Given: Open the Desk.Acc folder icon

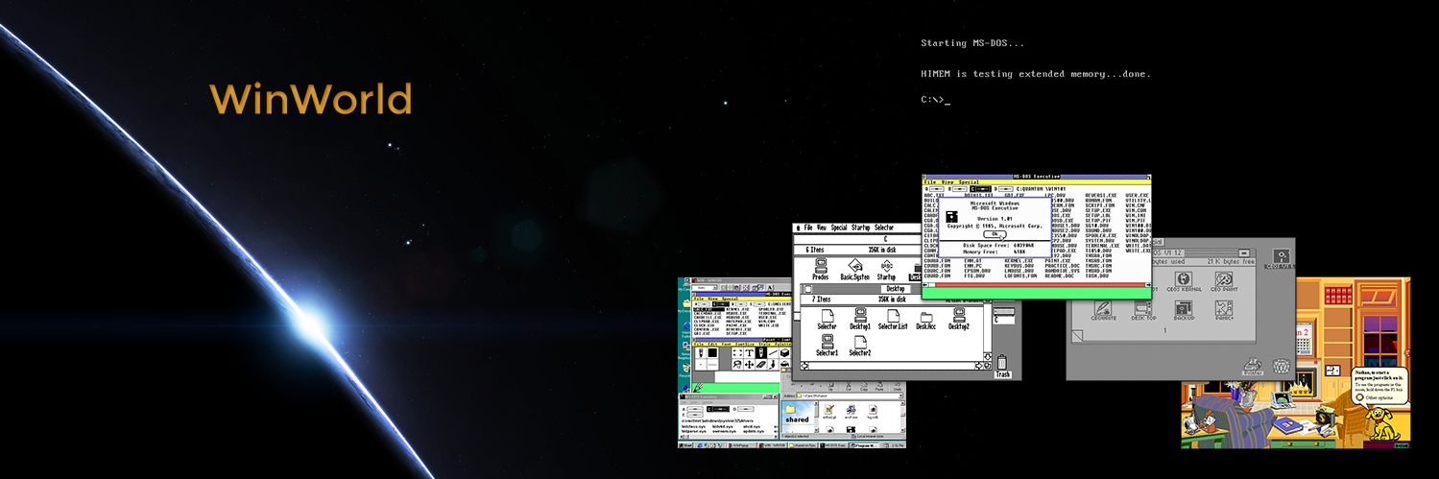Looking at the screenshot, I should pyautogui.click(x=926, y=319).
